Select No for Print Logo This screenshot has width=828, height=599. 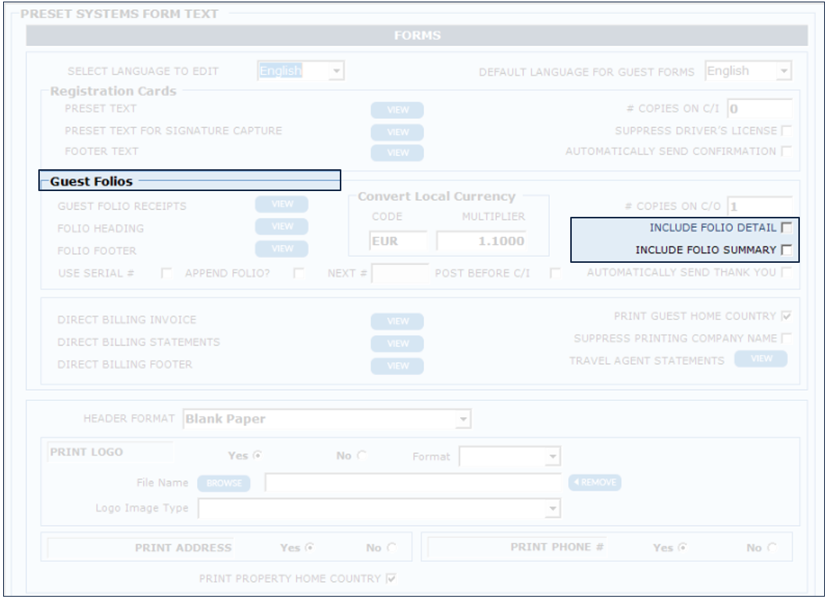point(362,456)
